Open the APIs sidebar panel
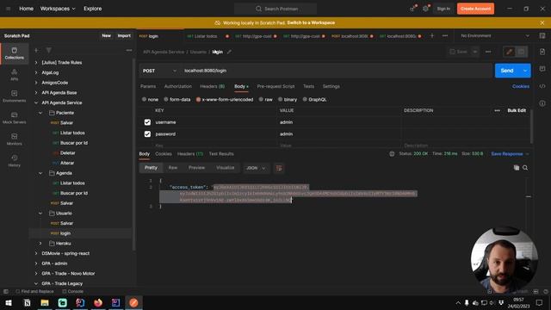This screenshot has width=551, height=310. pos(14,75)
